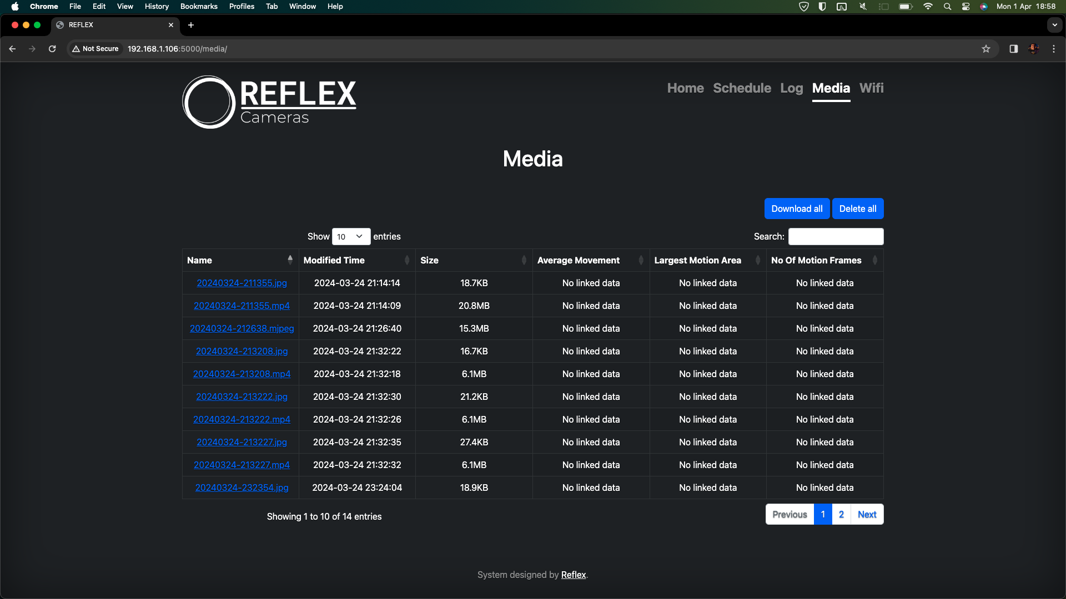Select the Media navigation tab

click(x=831, y=88)
